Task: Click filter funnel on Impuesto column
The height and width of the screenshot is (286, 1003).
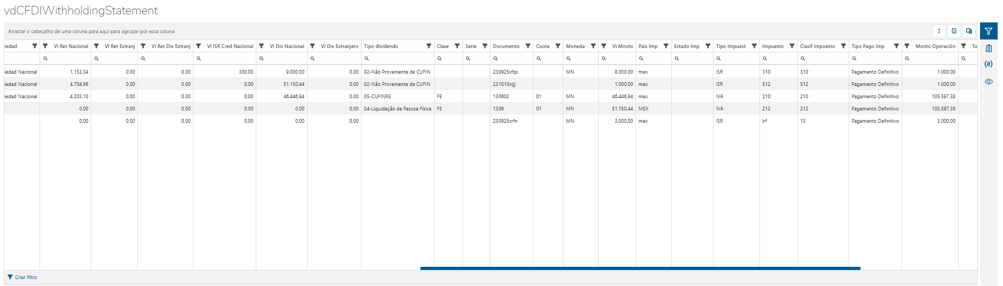Action: click(792, 46)
